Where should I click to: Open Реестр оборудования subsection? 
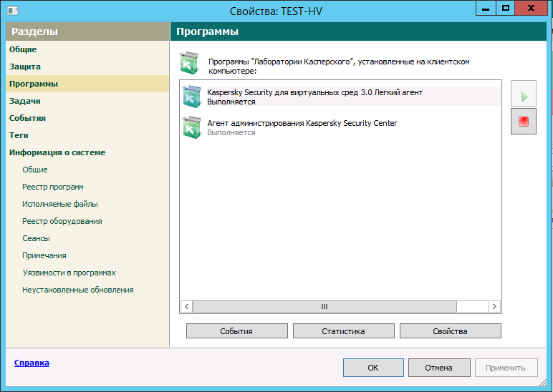pyautogui.click(x=62, y=221)
